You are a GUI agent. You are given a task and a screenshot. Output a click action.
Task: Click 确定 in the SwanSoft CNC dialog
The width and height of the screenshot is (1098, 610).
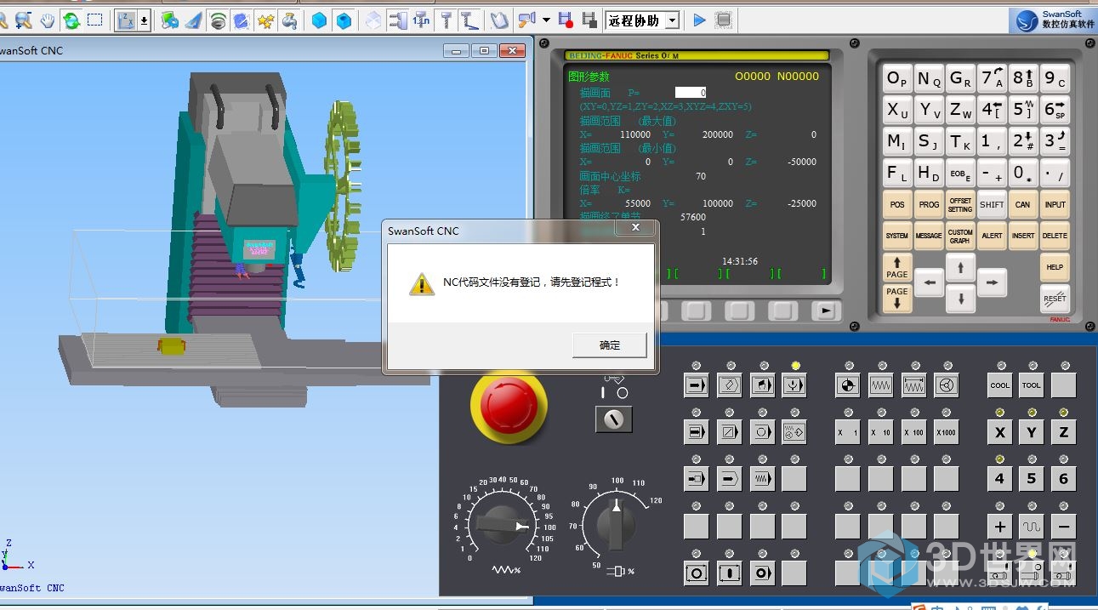(x=610, y=345)
